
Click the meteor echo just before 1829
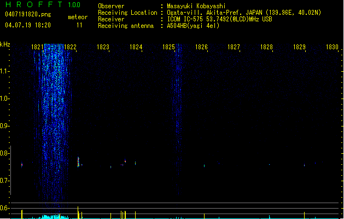point(304,165)
